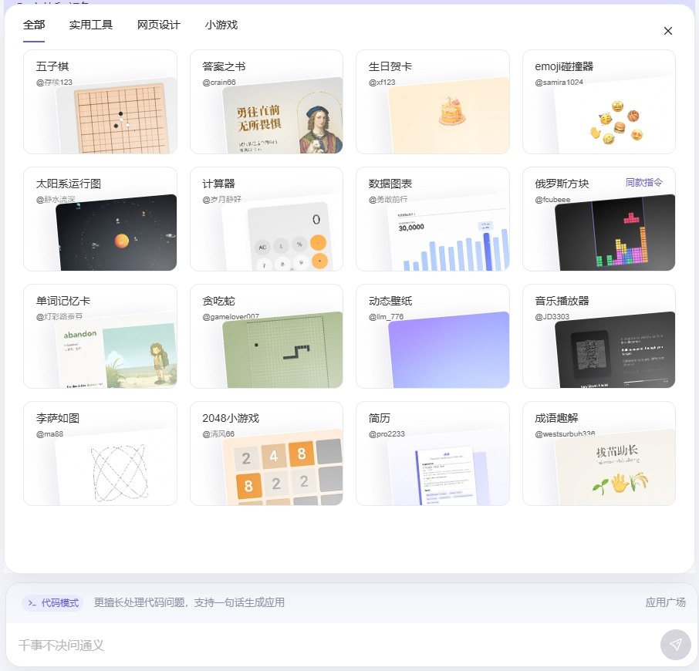Select the 生日贺卡 card
The image size is (699, 671).
[433, 102]
